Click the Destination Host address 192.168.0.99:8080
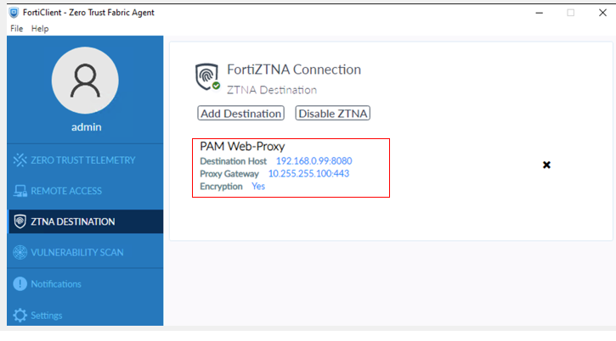The width and height of the screenshot is (616, 341). [314, 161]
